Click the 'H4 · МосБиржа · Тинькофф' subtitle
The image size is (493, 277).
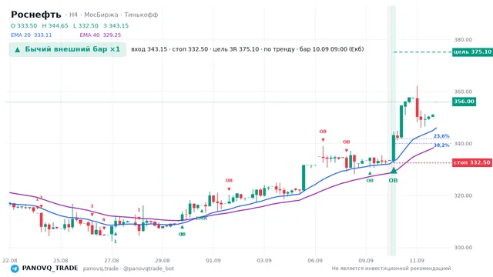[x=113, y=15]
